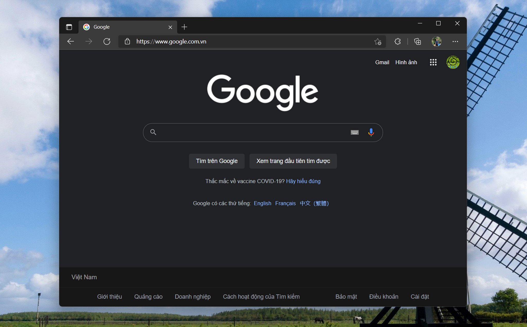Open Cài đặt settings menu
Image resolution: width=527 pixels, height=327 pixels.
coord(420,297)
